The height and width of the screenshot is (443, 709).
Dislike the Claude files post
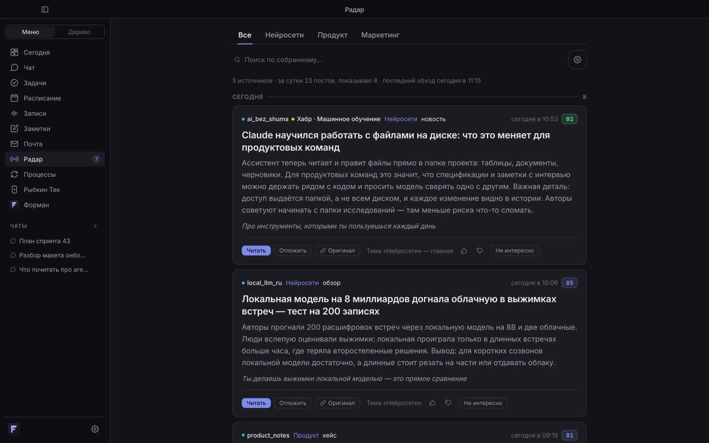coord(479,251)
